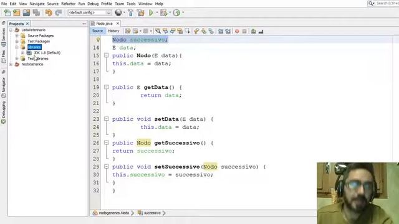Expand the NodoGenerico project node
The height and width of the screenshot is (224, 399).
click(x=11, y=64)
